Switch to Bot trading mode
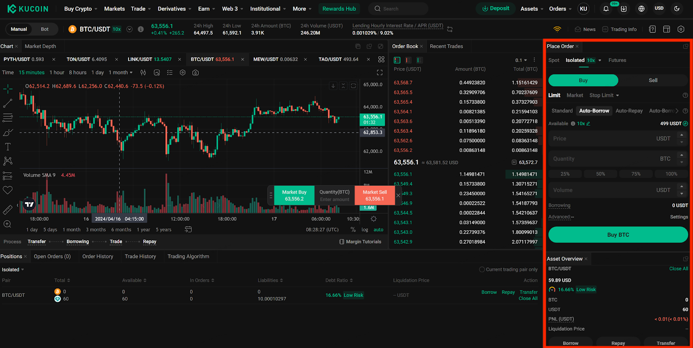 click(45, 29)
